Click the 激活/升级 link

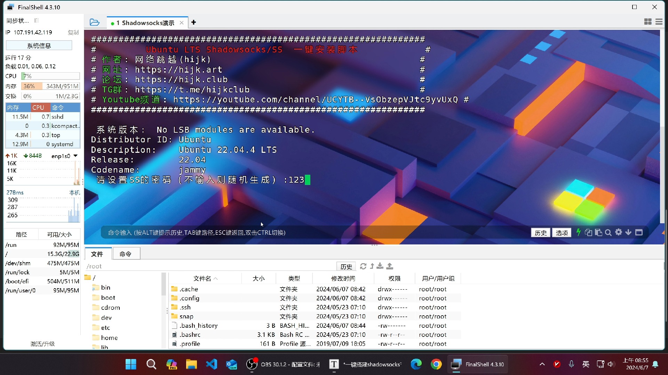[x=42, y=344]
